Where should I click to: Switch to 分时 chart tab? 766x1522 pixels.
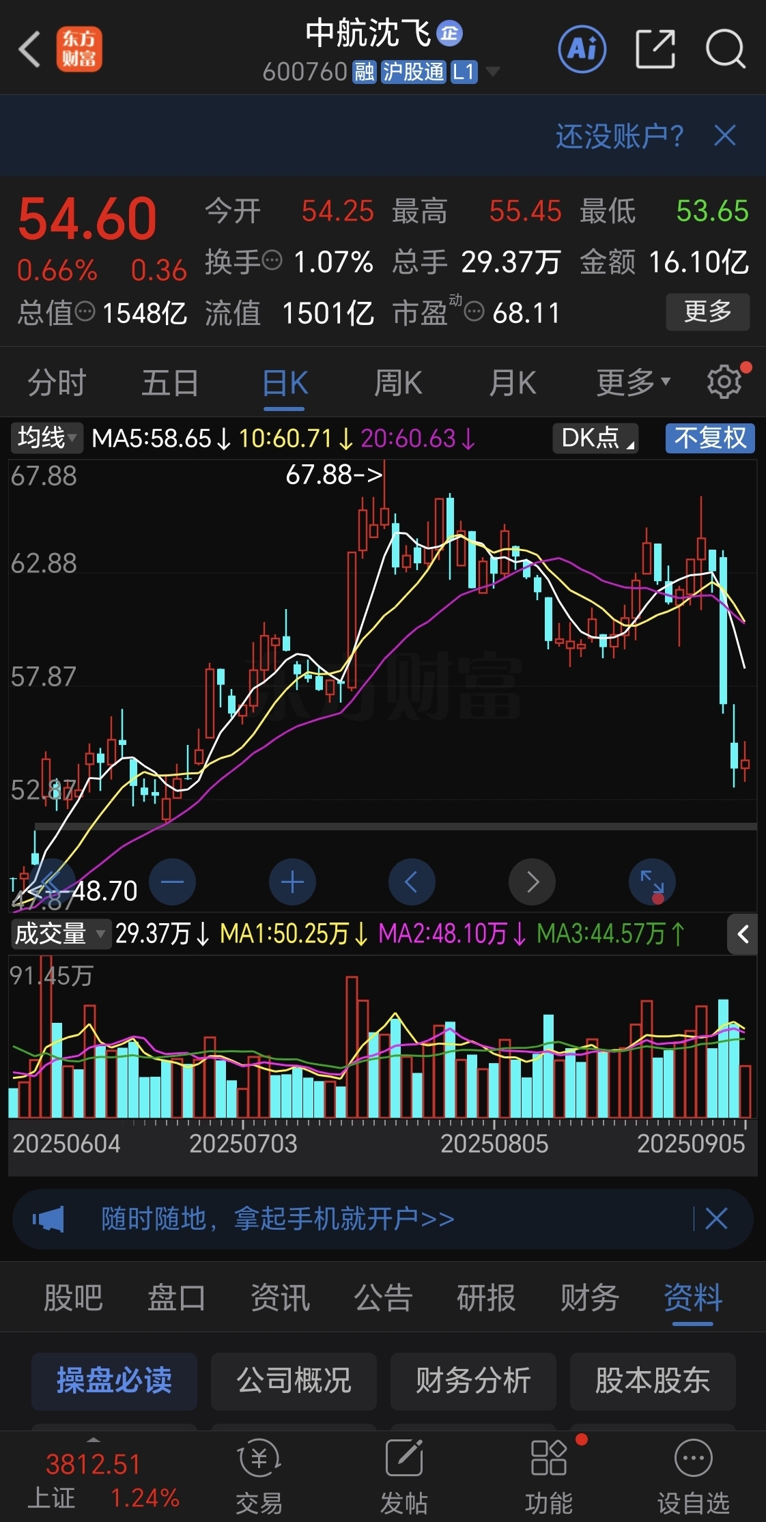click(57, 382)
